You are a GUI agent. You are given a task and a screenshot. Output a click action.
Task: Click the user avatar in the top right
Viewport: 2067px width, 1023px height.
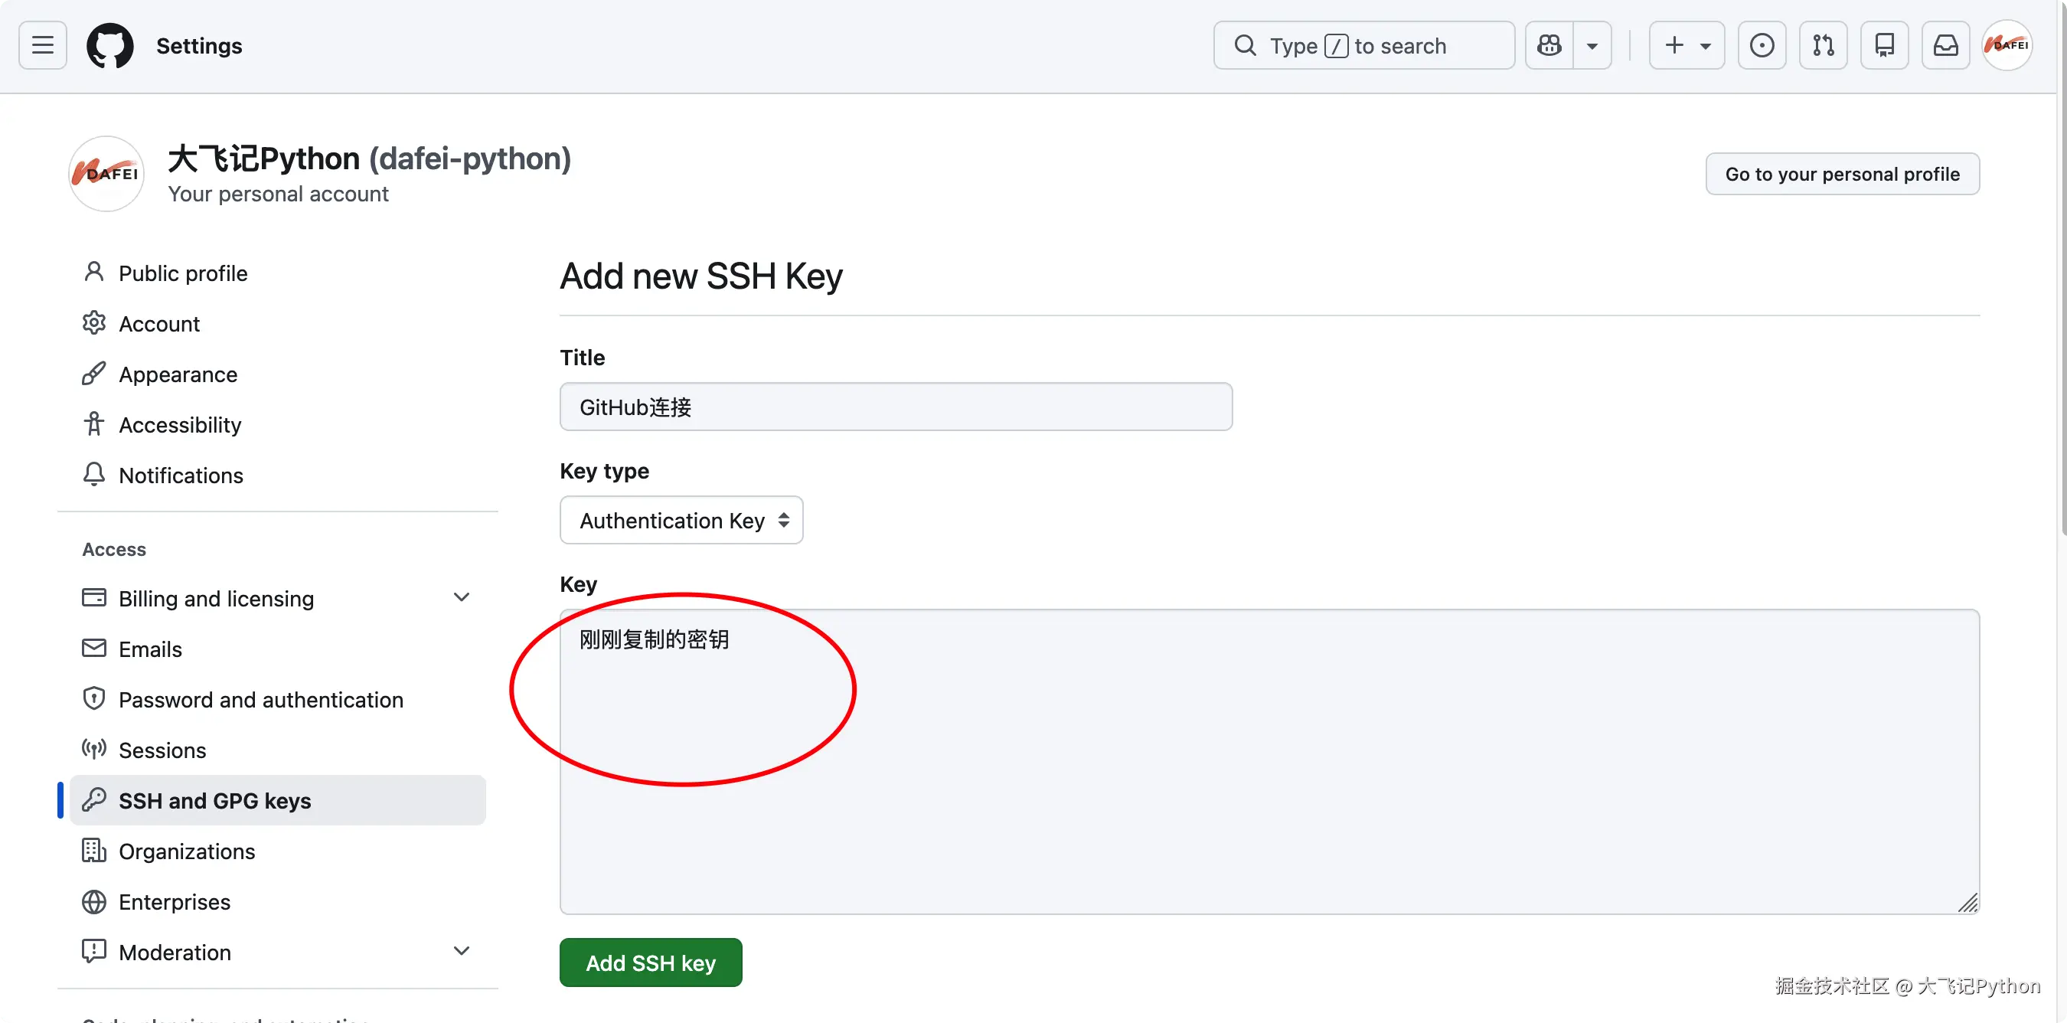2007,46
